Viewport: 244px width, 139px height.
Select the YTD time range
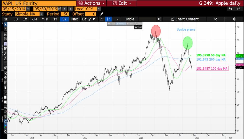(x=45, y=19)
